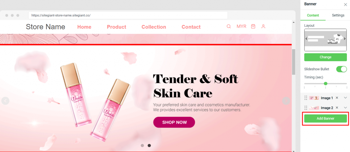Close the Banner panel with X
This screenshot has width=350, height=152.
[345, 4]
